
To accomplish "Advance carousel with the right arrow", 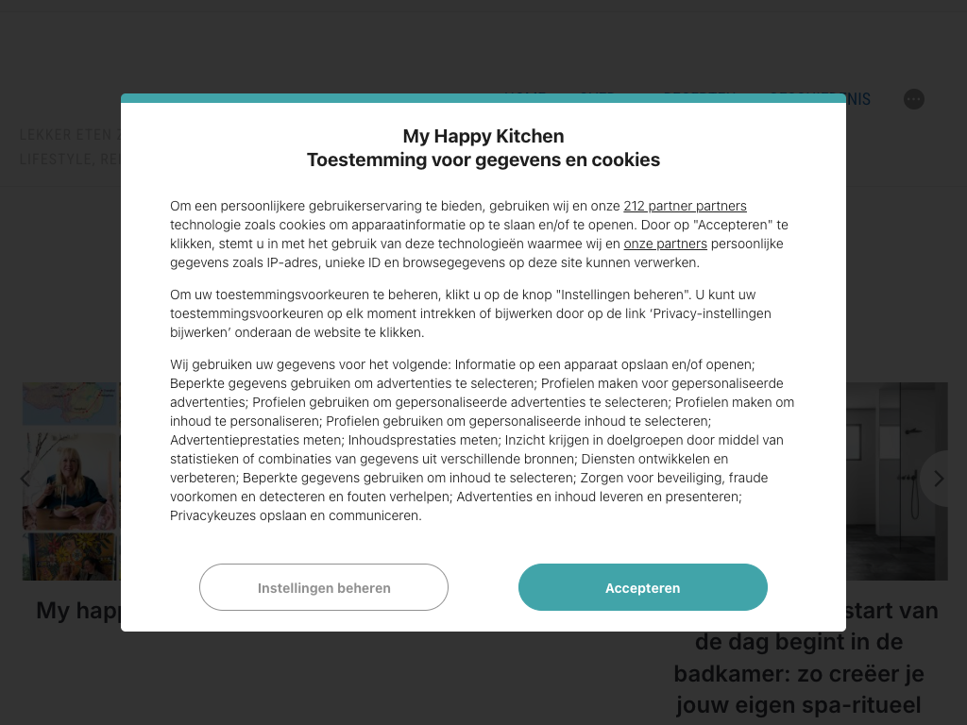I will (x=938, y=480).
